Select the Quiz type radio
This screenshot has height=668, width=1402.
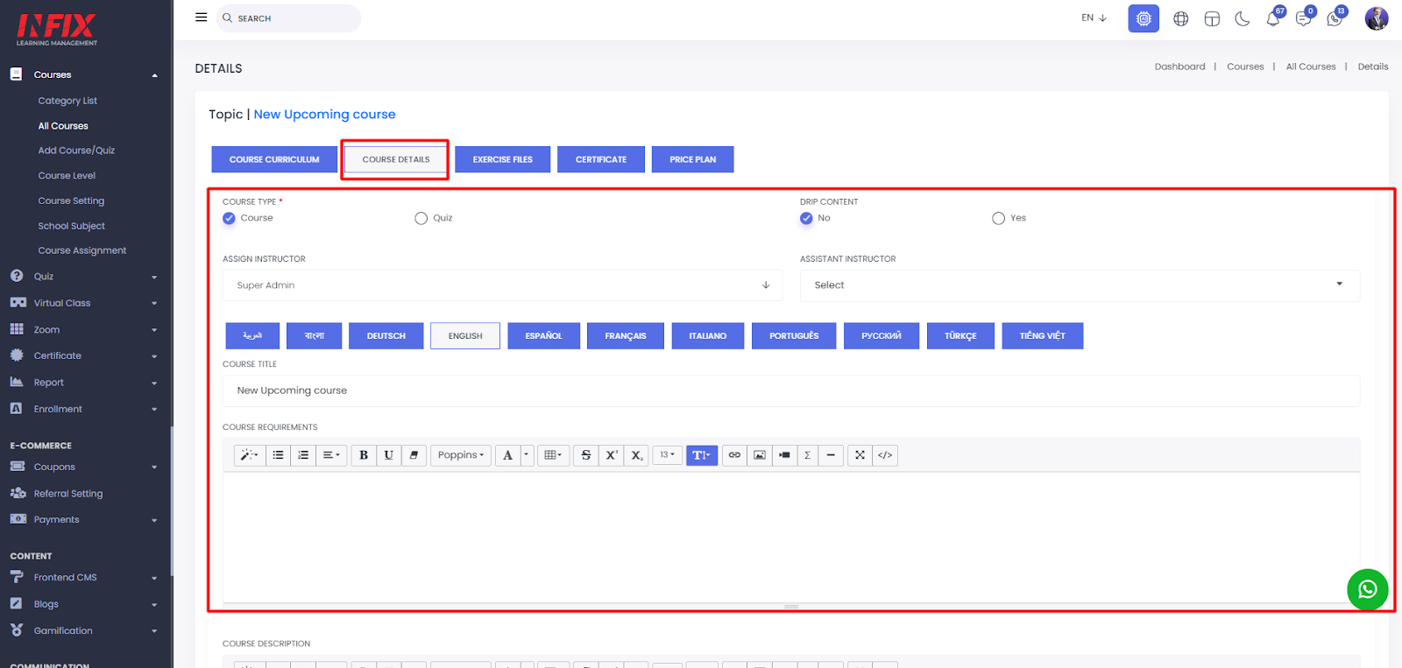click(421, 218)
